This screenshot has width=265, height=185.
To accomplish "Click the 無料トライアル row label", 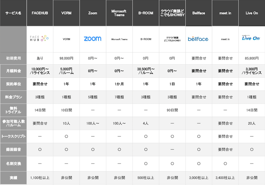I will [13, 110].
